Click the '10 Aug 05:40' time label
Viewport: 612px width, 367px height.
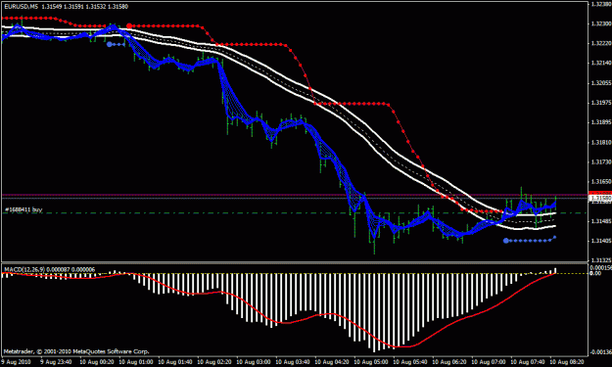point(409,362)
